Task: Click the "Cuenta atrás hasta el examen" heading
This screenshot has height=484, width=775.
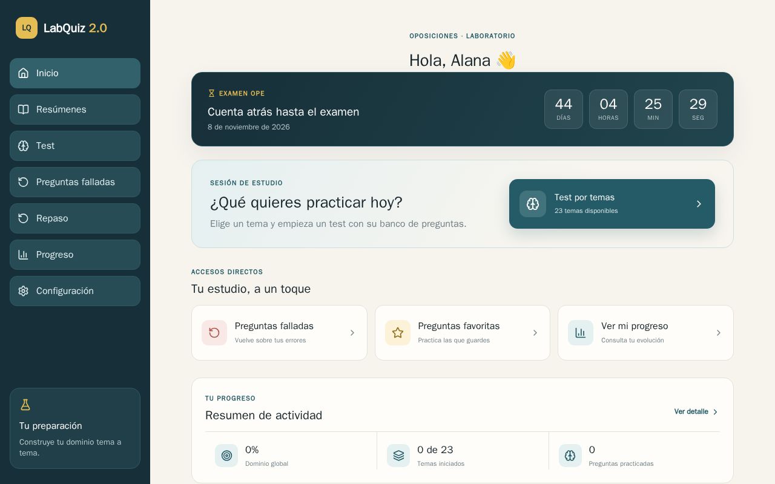Action: click(x=283, y=112)
